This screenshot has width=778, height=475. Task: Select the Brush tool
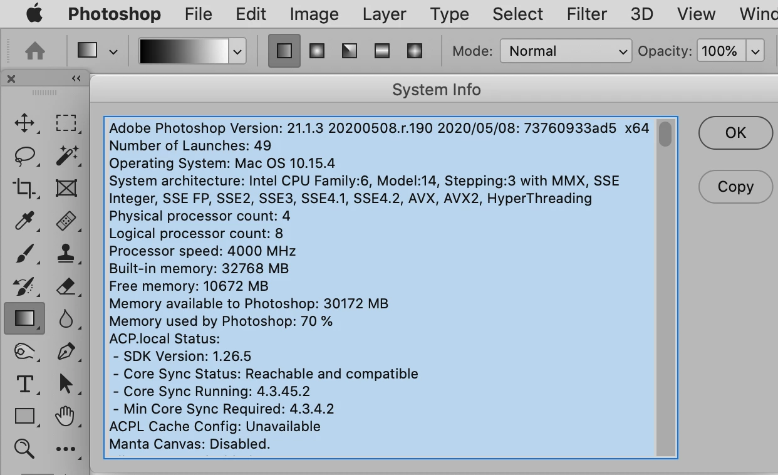point(24,253)
